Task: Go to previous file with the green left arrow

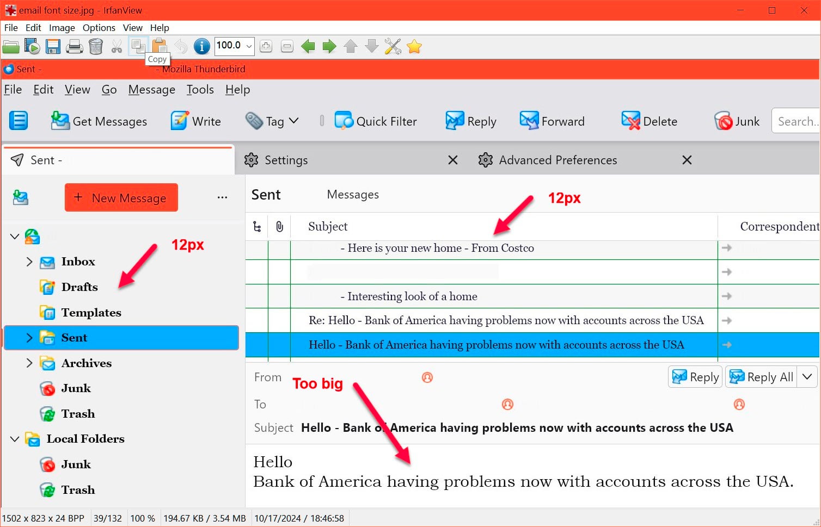Action: (x=308, y=46)
